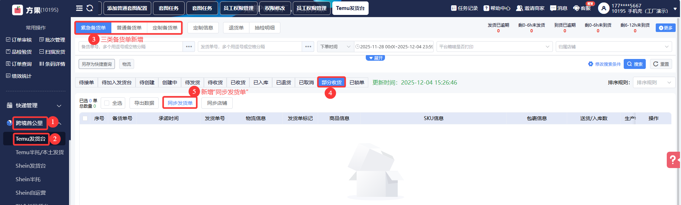681x205 pixels.
Task: Open the 归属店铺 dropdown
Action: pos(613,47)
